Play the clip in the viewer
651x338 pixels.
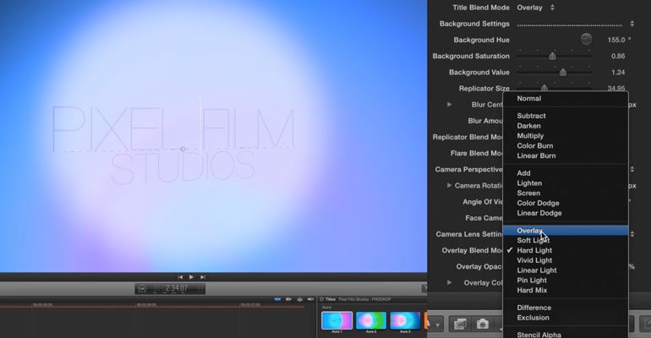coord(191,277)
